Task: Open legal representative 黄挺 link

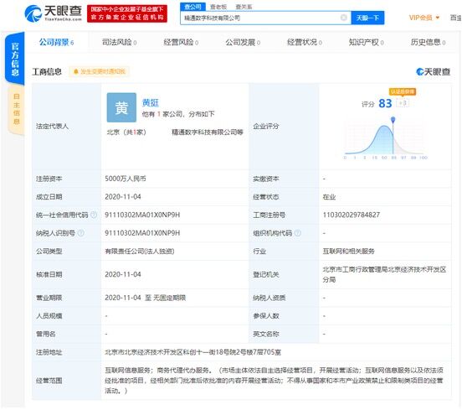Action: (151, 102)
